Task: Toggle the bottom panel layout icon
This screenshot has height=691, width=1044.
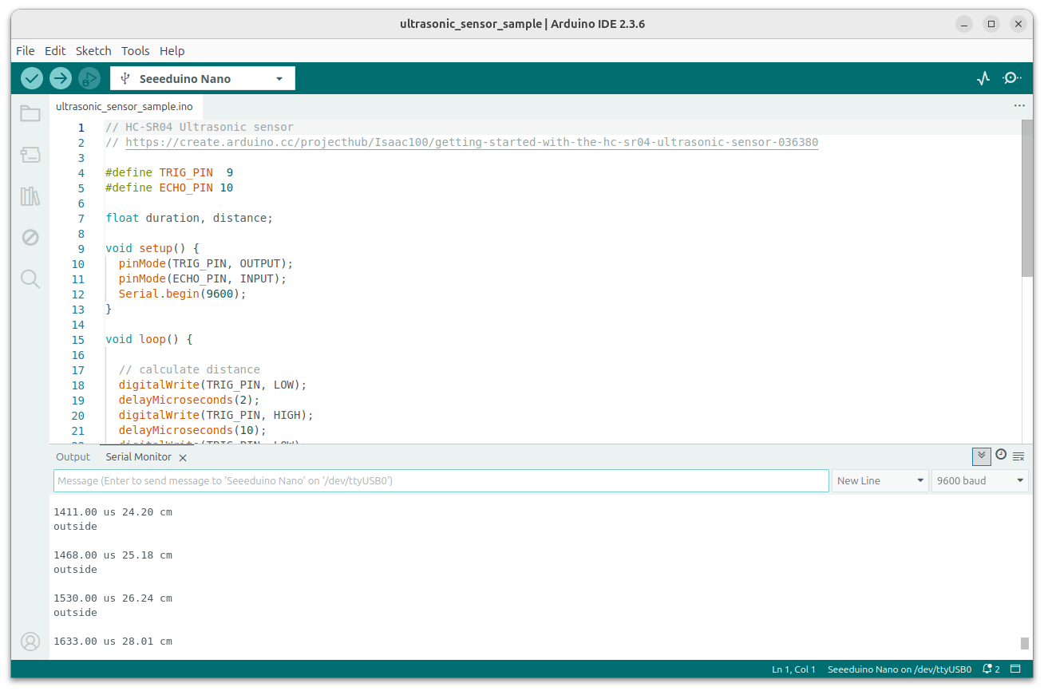Action: tap(1016, 669)
